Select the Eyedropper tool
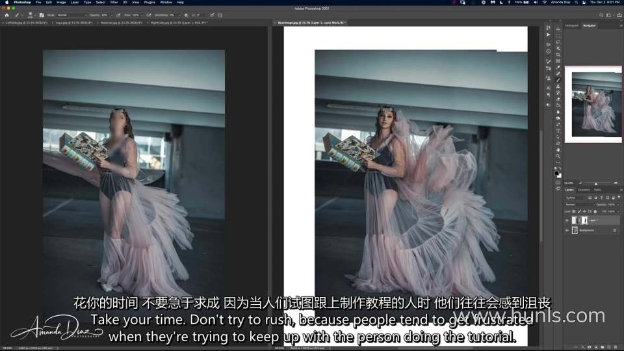The width and height of the screenshot is (624, 351). (x=558, y=67)
